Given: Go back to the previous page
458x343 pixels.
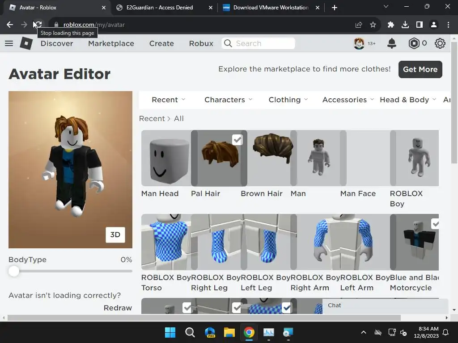Looking at the screenshot, I should pos(10,25).
